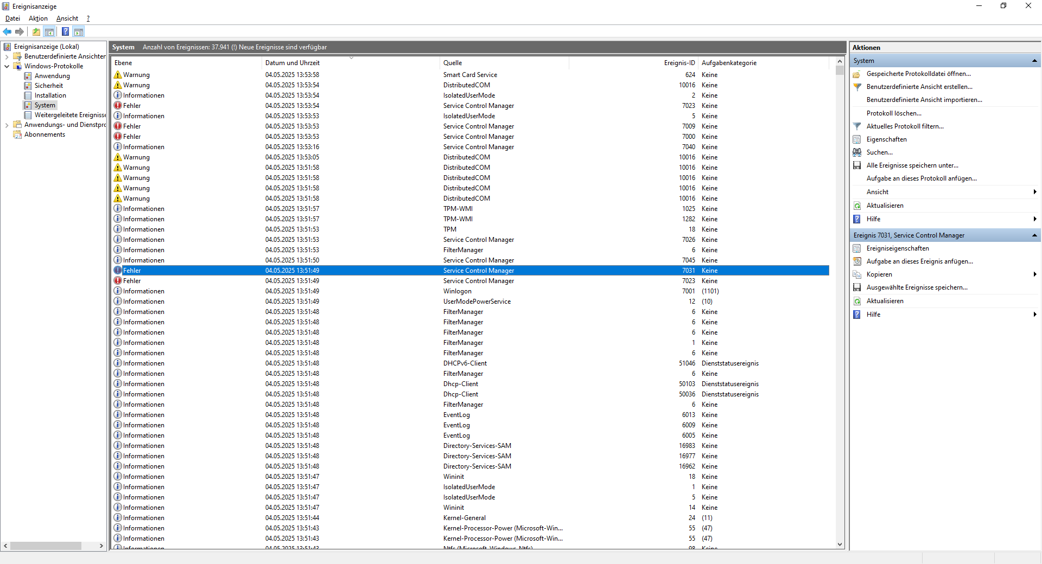Click Benutzerdefinierte Ansicht importieren action

tap(924, 100)
